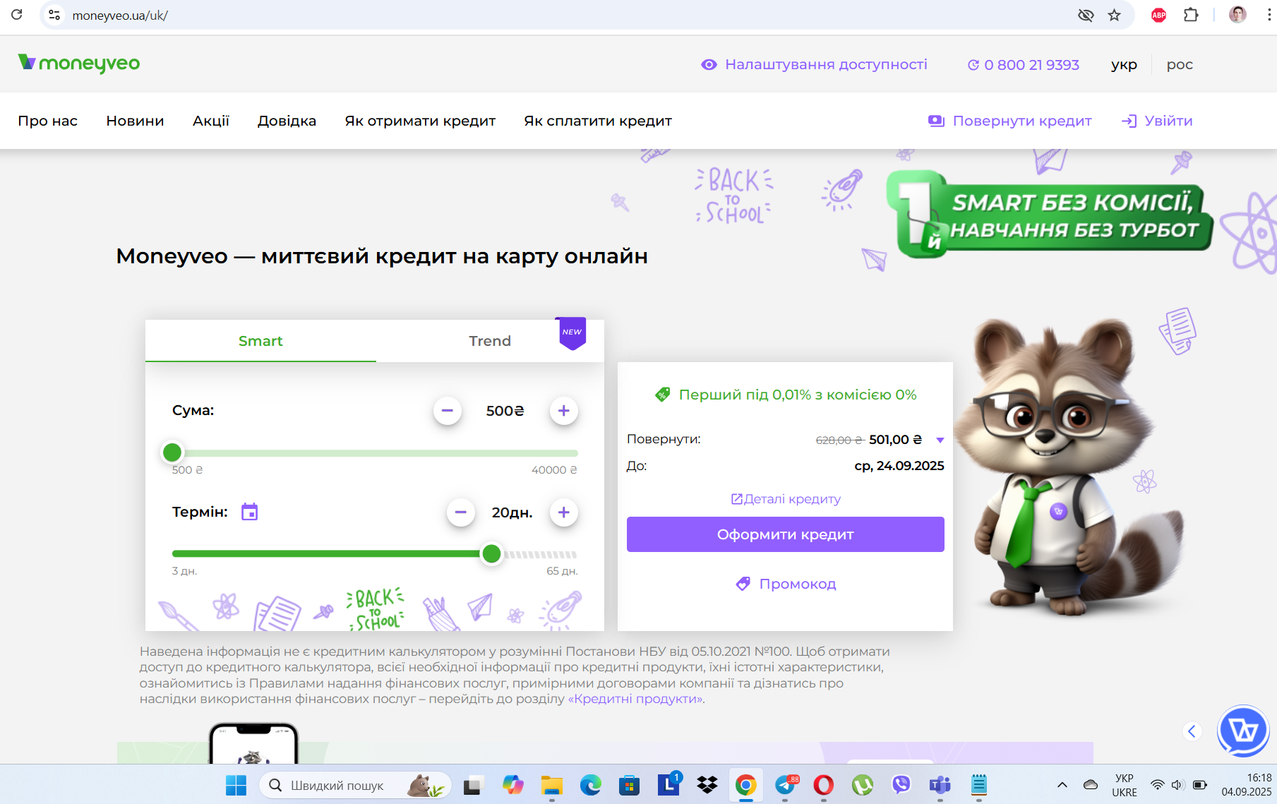Open Chrome three-dot menu

(x=1269, y=15)
